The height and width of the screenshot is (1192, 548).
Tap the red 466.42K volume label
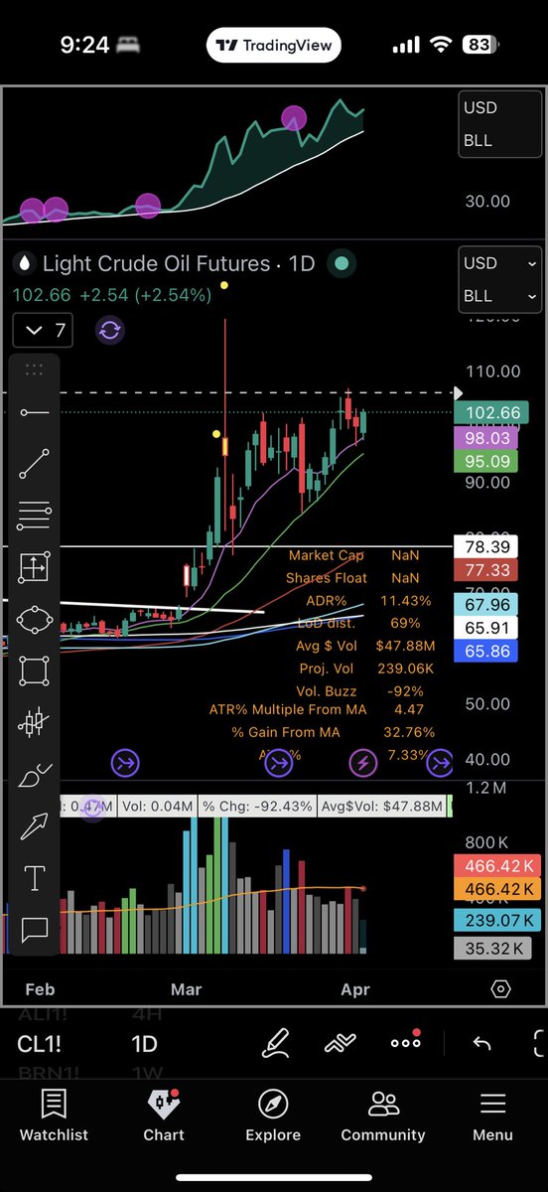click(x=499, y=866)
